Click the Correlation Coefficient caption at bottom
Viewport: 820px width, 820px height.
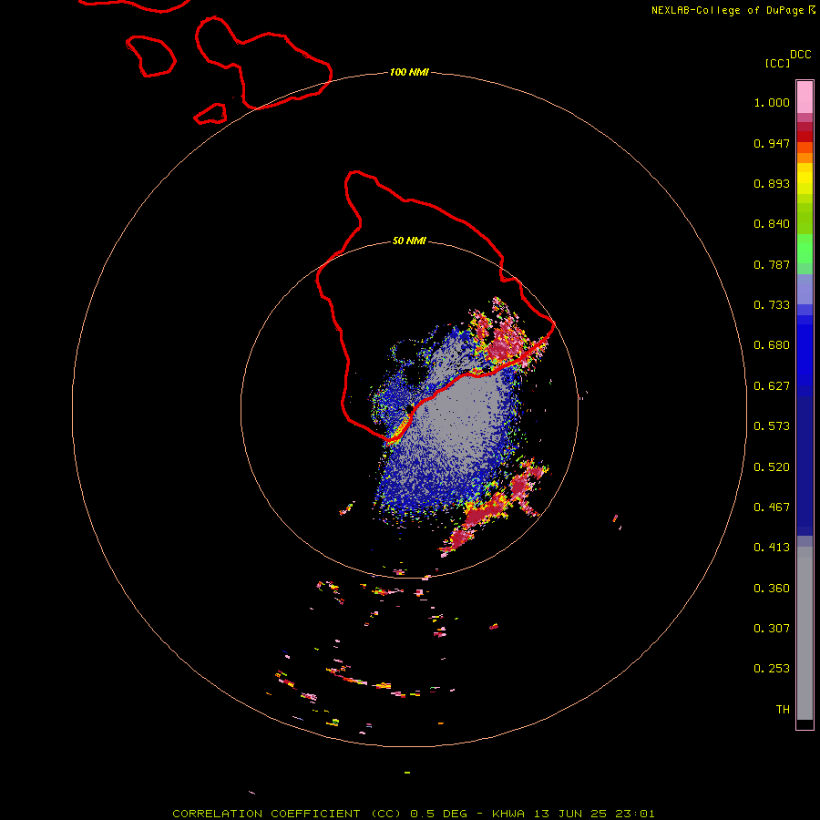[x=413, y=814]
